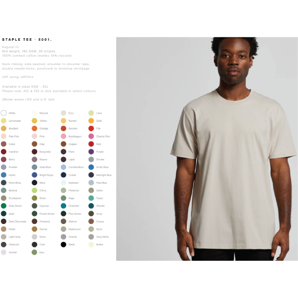Viewport: 298px width, 298px height.
Task: Click the Charlotte teal swatch
Action: point(64,206)
